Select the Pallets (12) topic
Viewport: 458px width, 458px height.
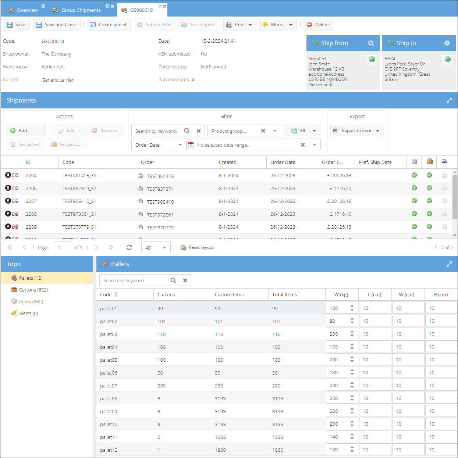click(x=47, y=278)
